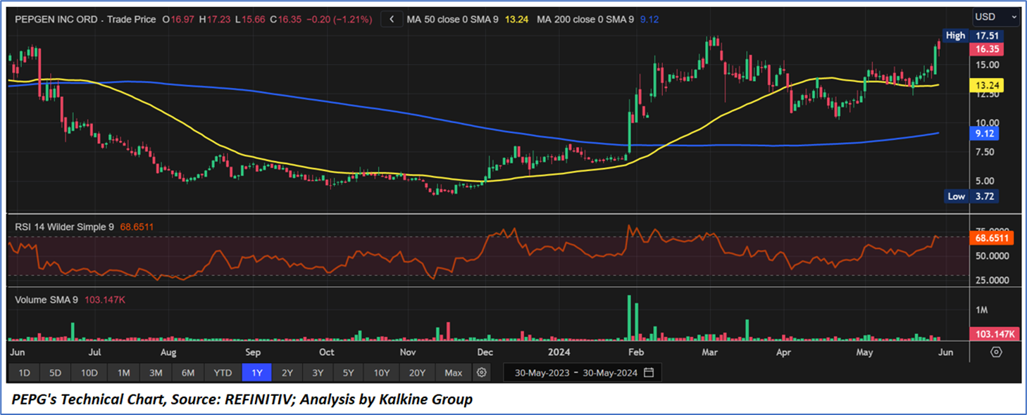Select the MA 200 close 0 SMA 9 legend
The width and height of the screenshot is (1027, 415).
coord(585,20)
